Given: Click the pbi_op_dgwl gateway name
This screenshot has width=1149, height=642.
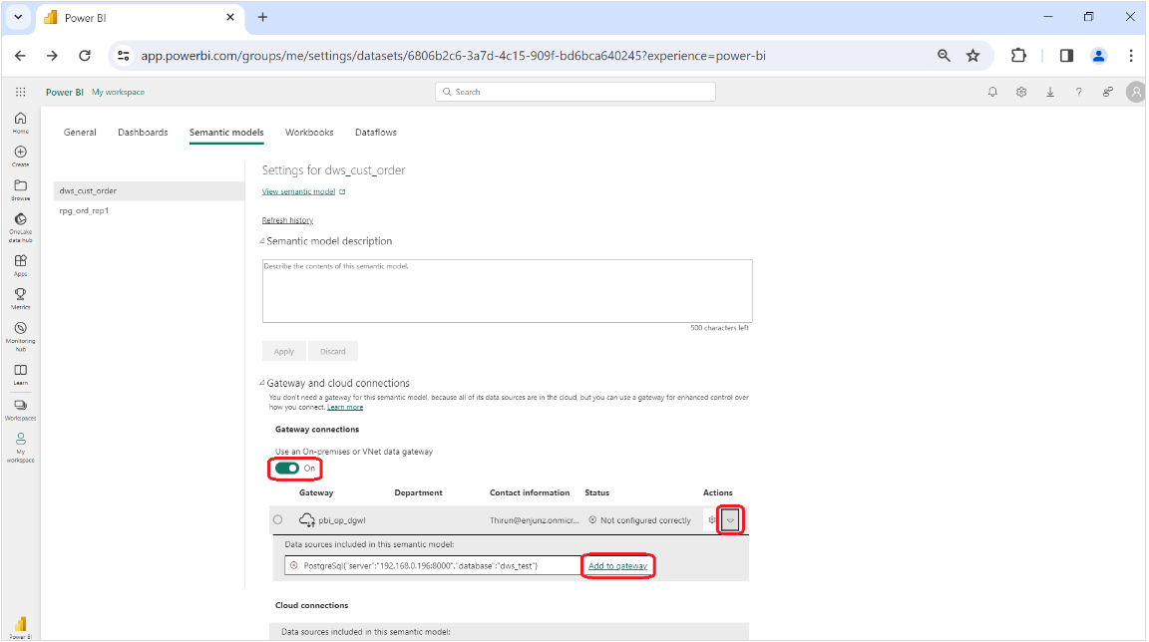Looking at the screenshot, I should click(342, 520).
